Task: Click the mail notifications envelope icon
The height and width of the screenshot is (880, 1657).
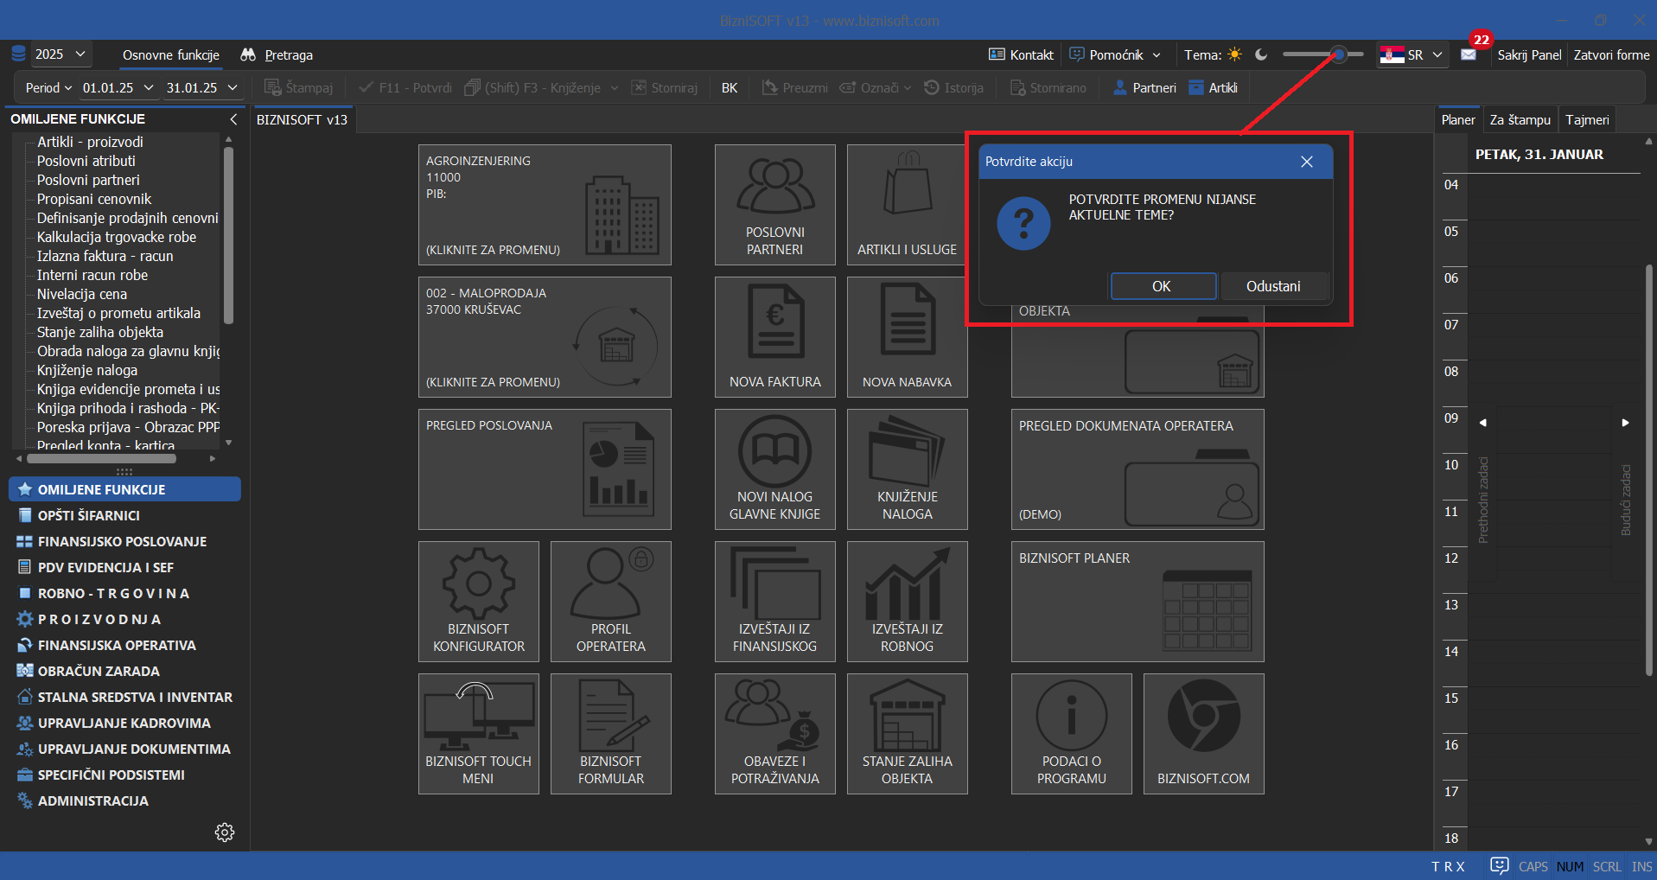Action: tap(1469, 54)
